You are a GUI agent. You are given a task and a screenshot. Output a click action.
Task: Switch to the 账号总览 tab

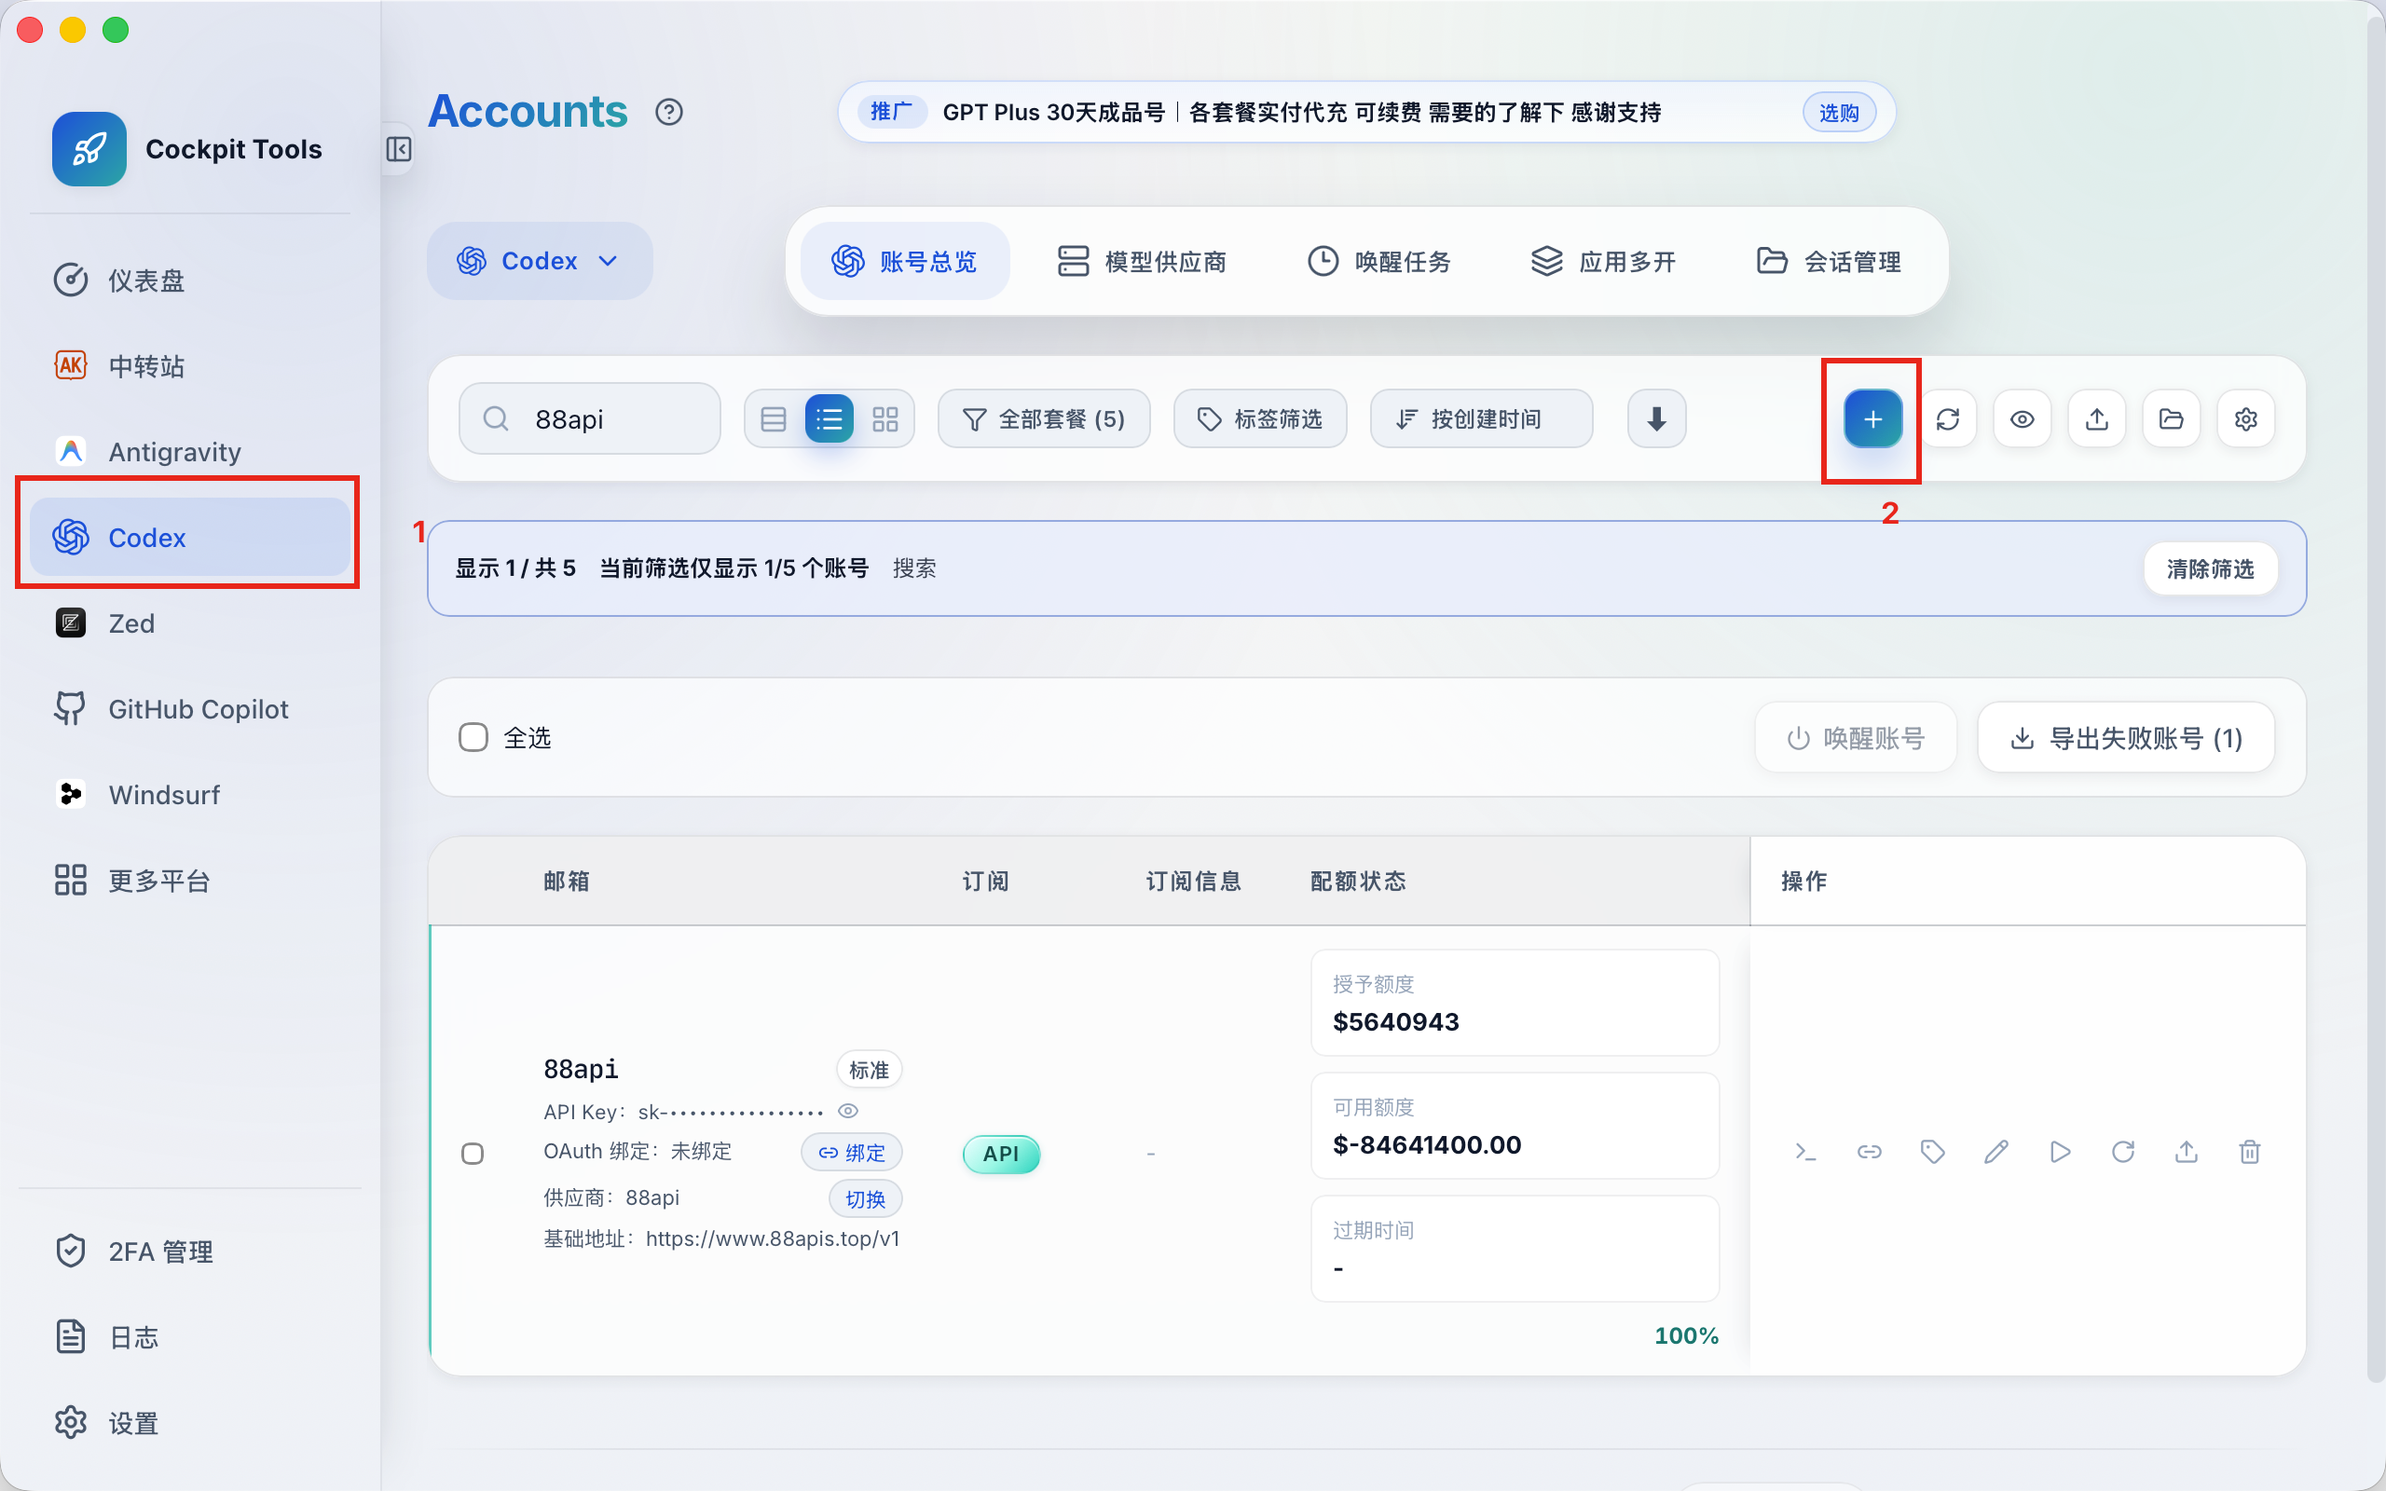pyautogui.click(x=905, y=261)
